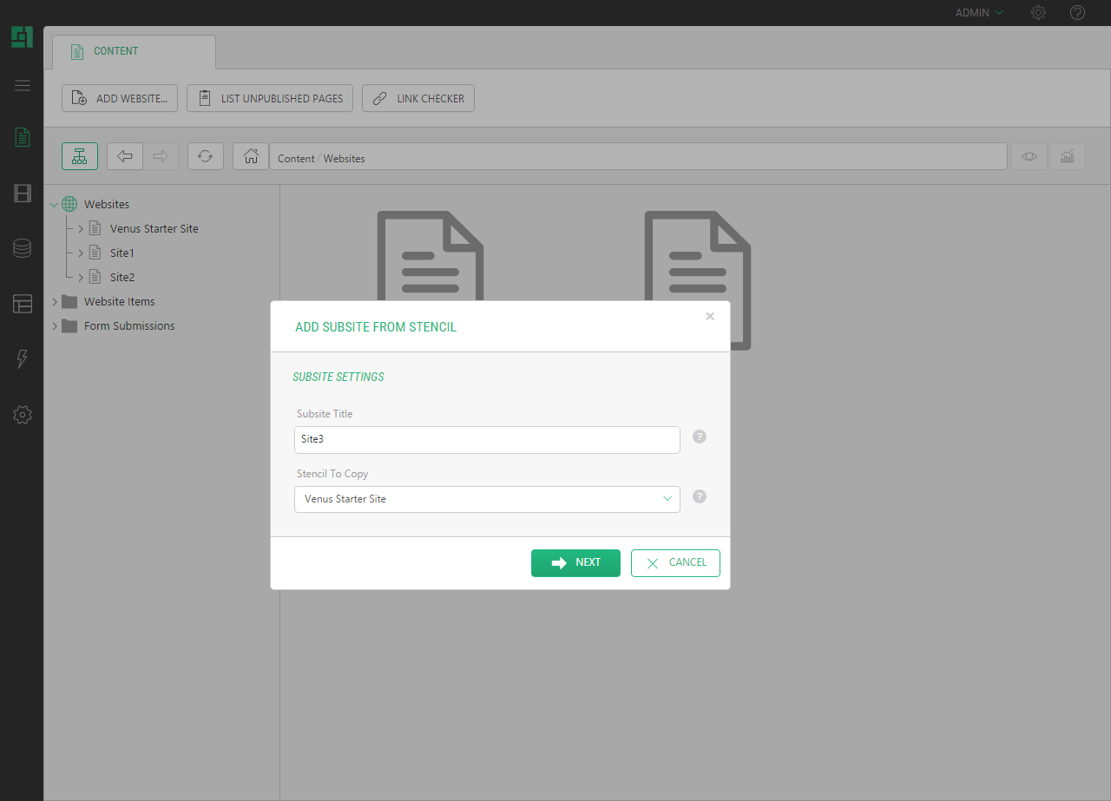
Task: Click the hamburger menu icon in sidebar
Action: point(23,85)
